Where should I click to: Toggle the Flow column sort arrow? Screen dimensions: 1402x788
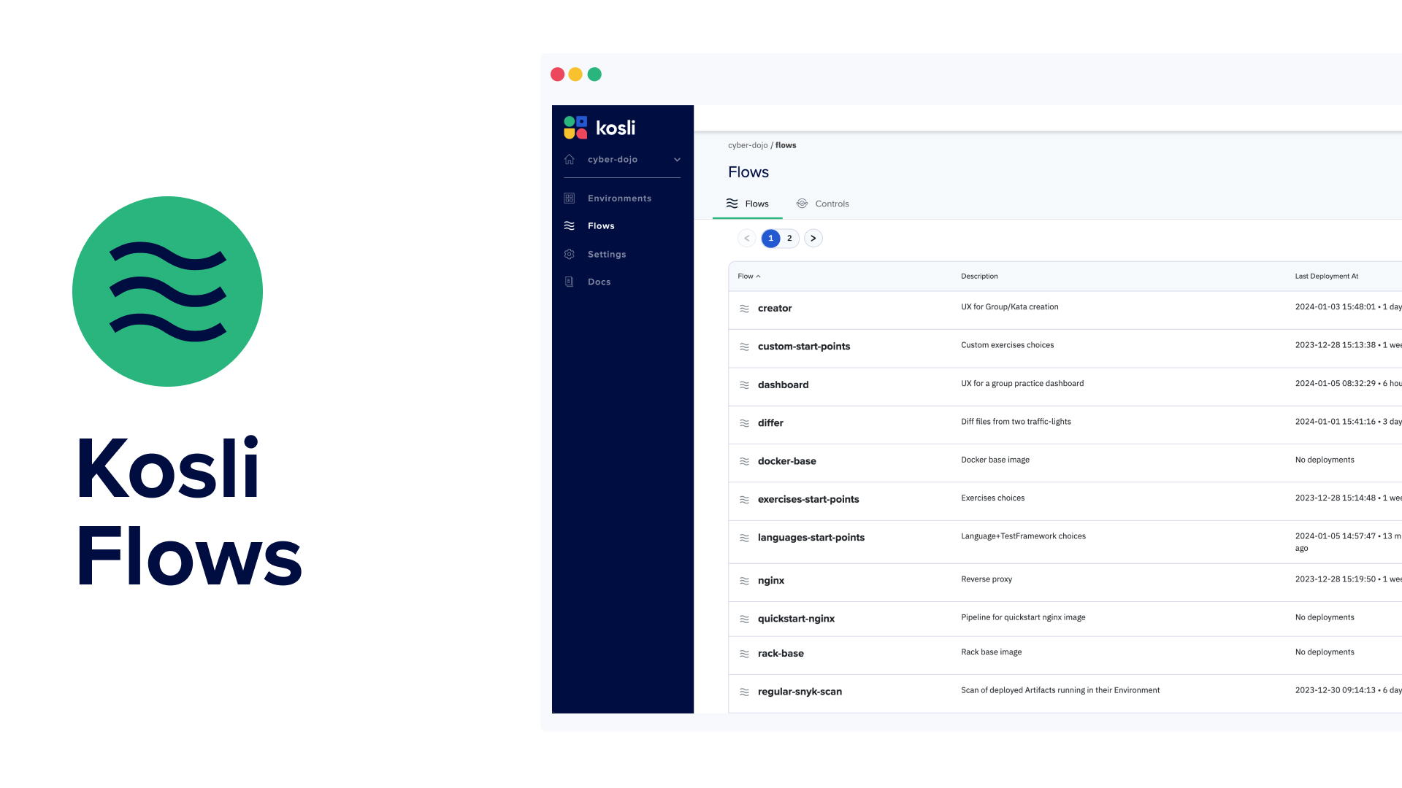pyautogui.click(x=758, y=277)
